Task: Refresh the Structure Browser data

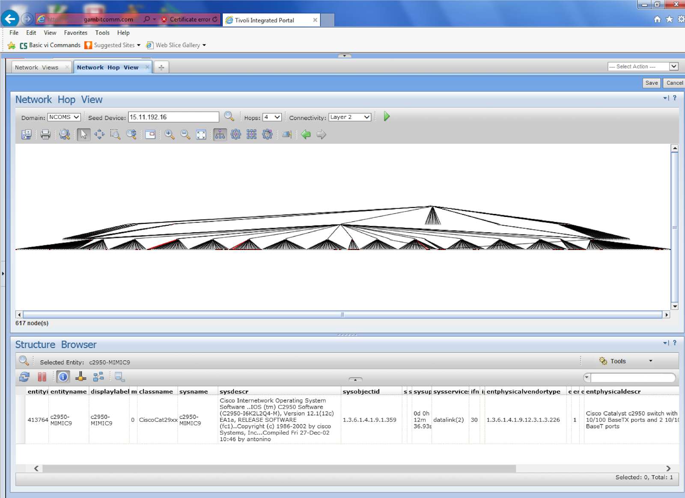Action: coord(24,377)
